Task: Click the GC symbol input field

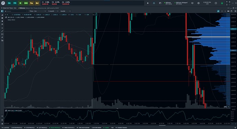Action: 16,11
